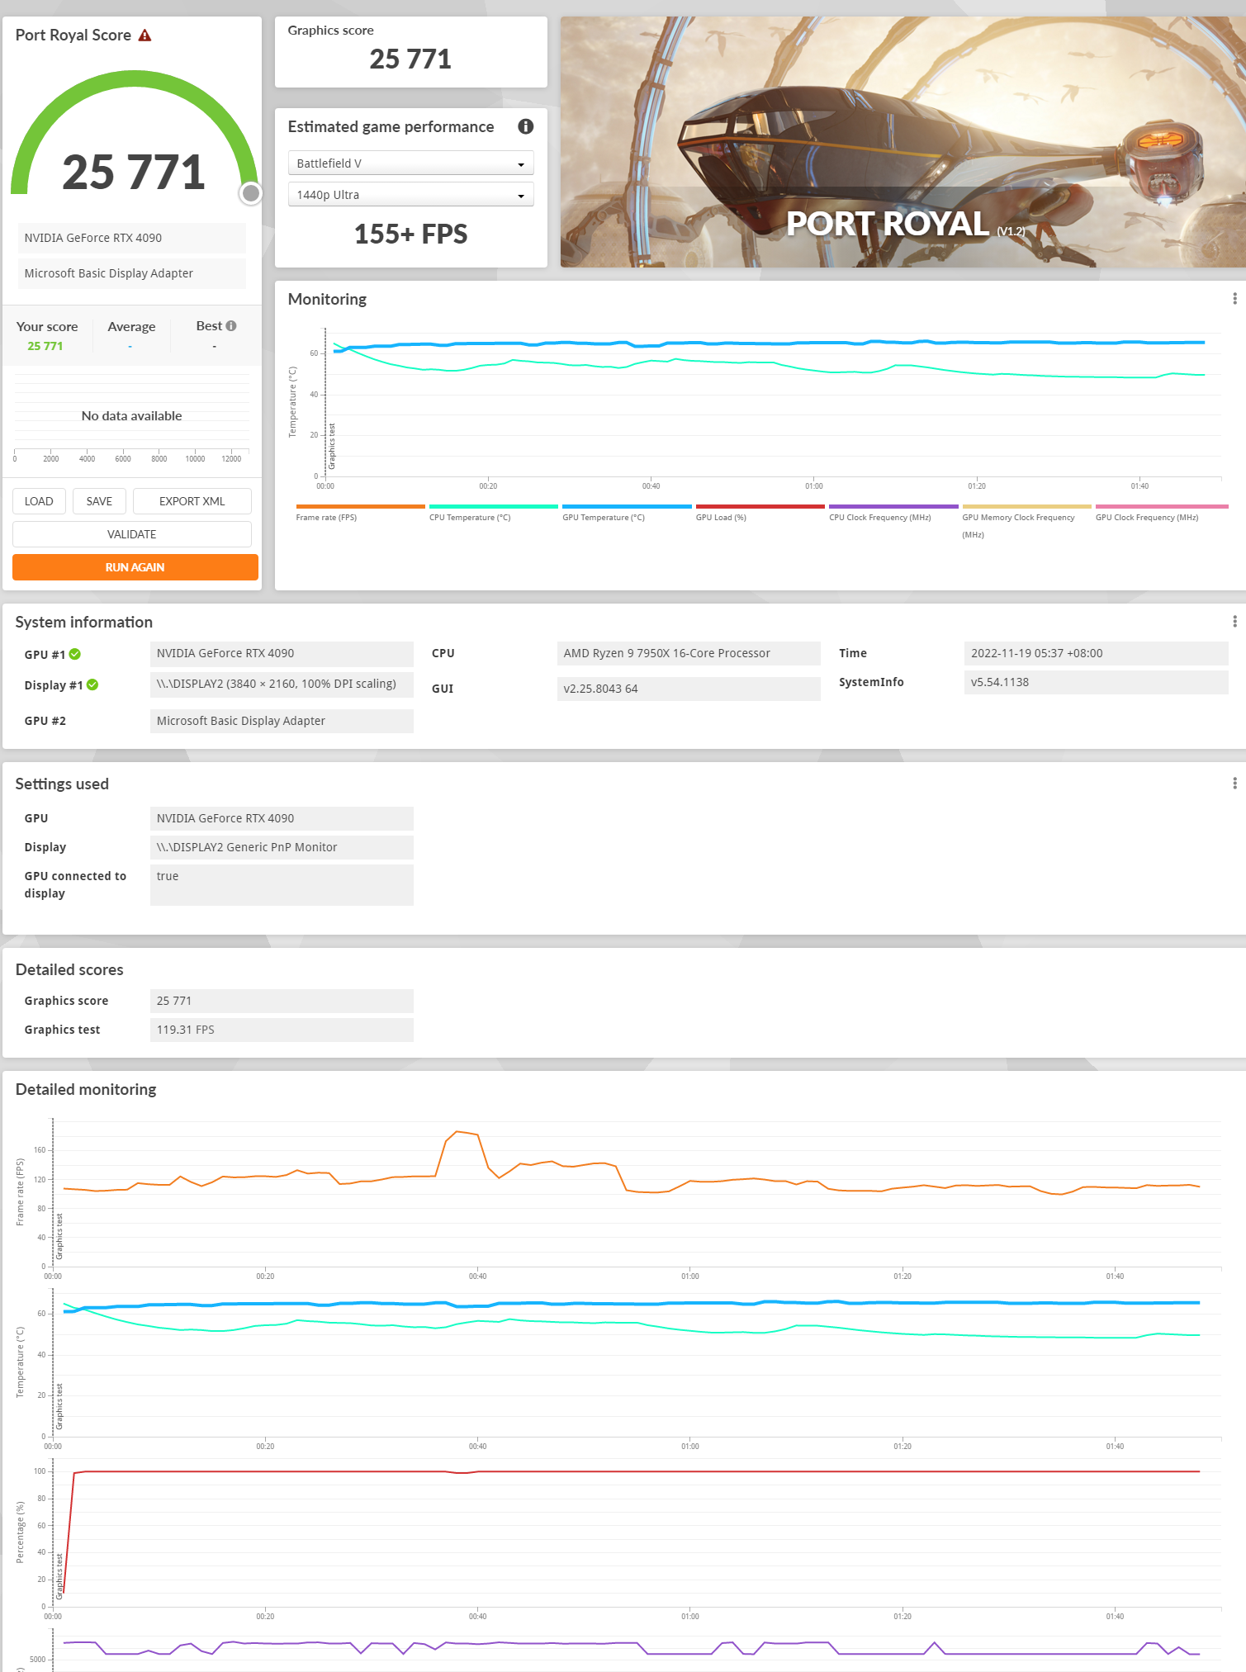Click the score gauge end marker knob
Viewport: 1246px width, 1672px height.
click(251, 193)
